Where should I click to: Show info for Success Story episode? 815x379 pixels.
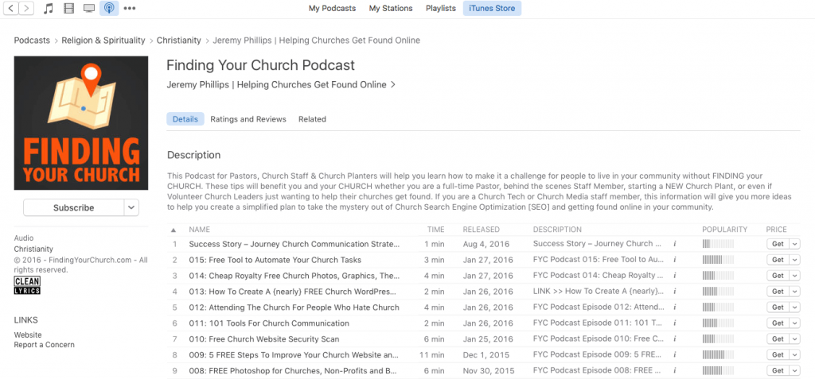pyautogui.click(x=675, y=244)
